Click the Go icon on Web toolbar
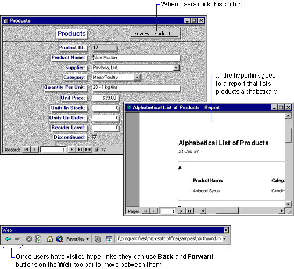Image resolution: width=294 pixels, height=269 pixels. pyautogui.click(x=97, y=239)
